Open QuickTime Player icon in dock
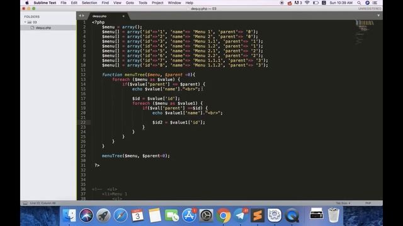Image resolution: width=403 pixels, height=226 pixels. coord(292,215)
